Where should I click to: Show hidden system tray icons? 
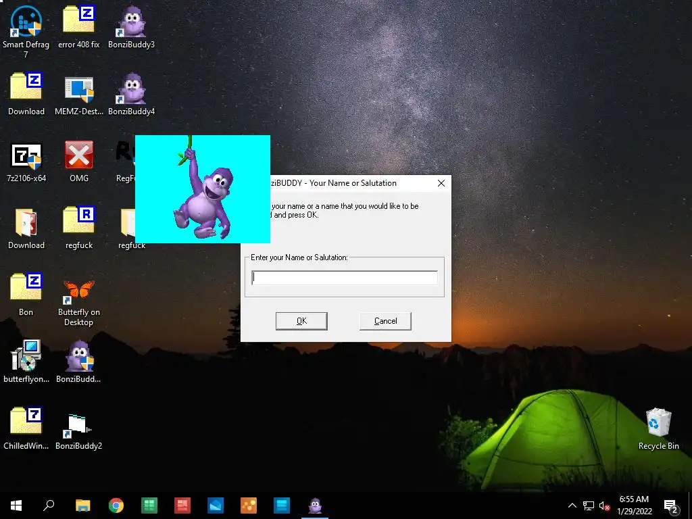tap(572, 505)
